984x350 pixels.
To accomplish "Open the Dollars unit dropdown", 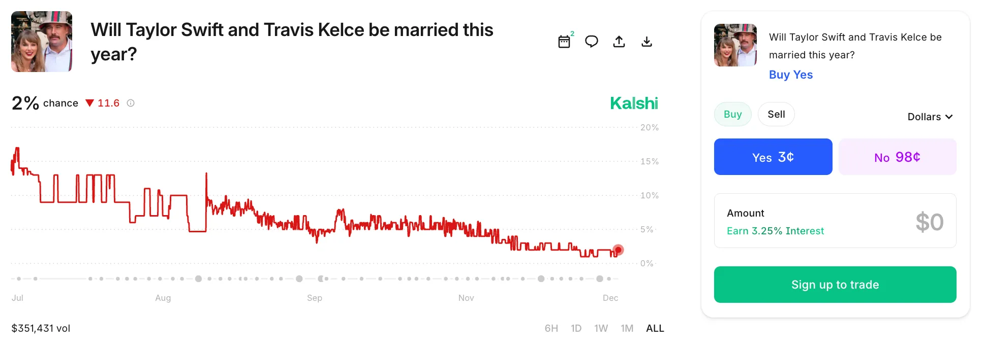I will [x=930, y=117].
